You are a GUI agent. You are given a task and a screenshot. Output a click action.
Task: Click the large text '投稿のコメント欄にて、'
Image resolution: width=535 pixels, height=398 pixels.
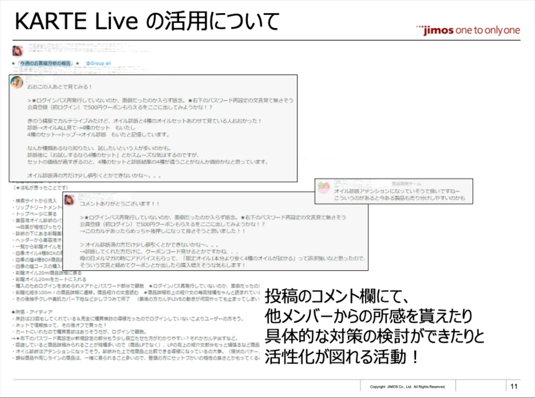tap(336, 296)
